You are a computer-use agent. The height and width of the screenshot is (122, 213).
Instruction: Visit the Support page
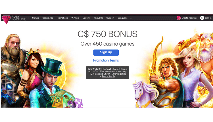(110, 18)
